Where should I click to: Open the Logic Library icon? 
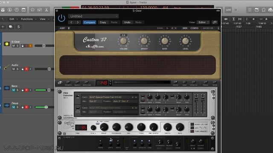[x=3, y=10]
